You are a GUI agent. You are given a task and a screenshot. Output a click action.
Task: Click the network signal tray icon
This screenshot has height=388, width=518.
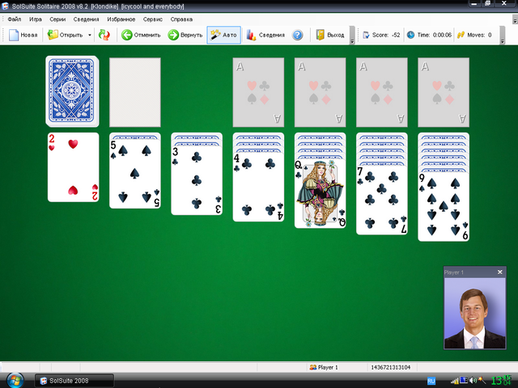coord(455,381)
